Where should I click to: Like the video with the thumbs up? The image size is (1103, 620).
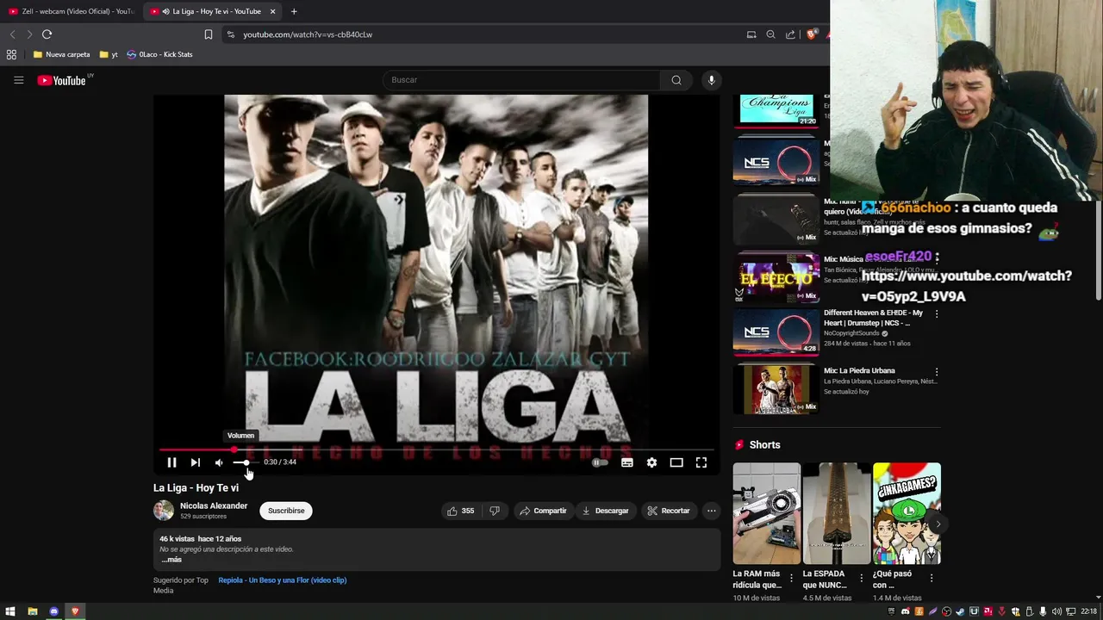point(460,511)
